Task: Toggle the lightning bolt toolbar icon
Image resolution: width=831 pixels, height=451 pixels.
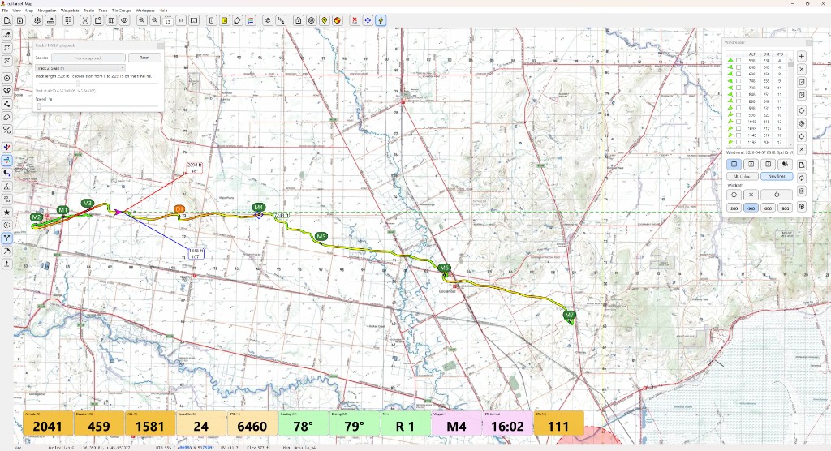Action: (381, 20)
